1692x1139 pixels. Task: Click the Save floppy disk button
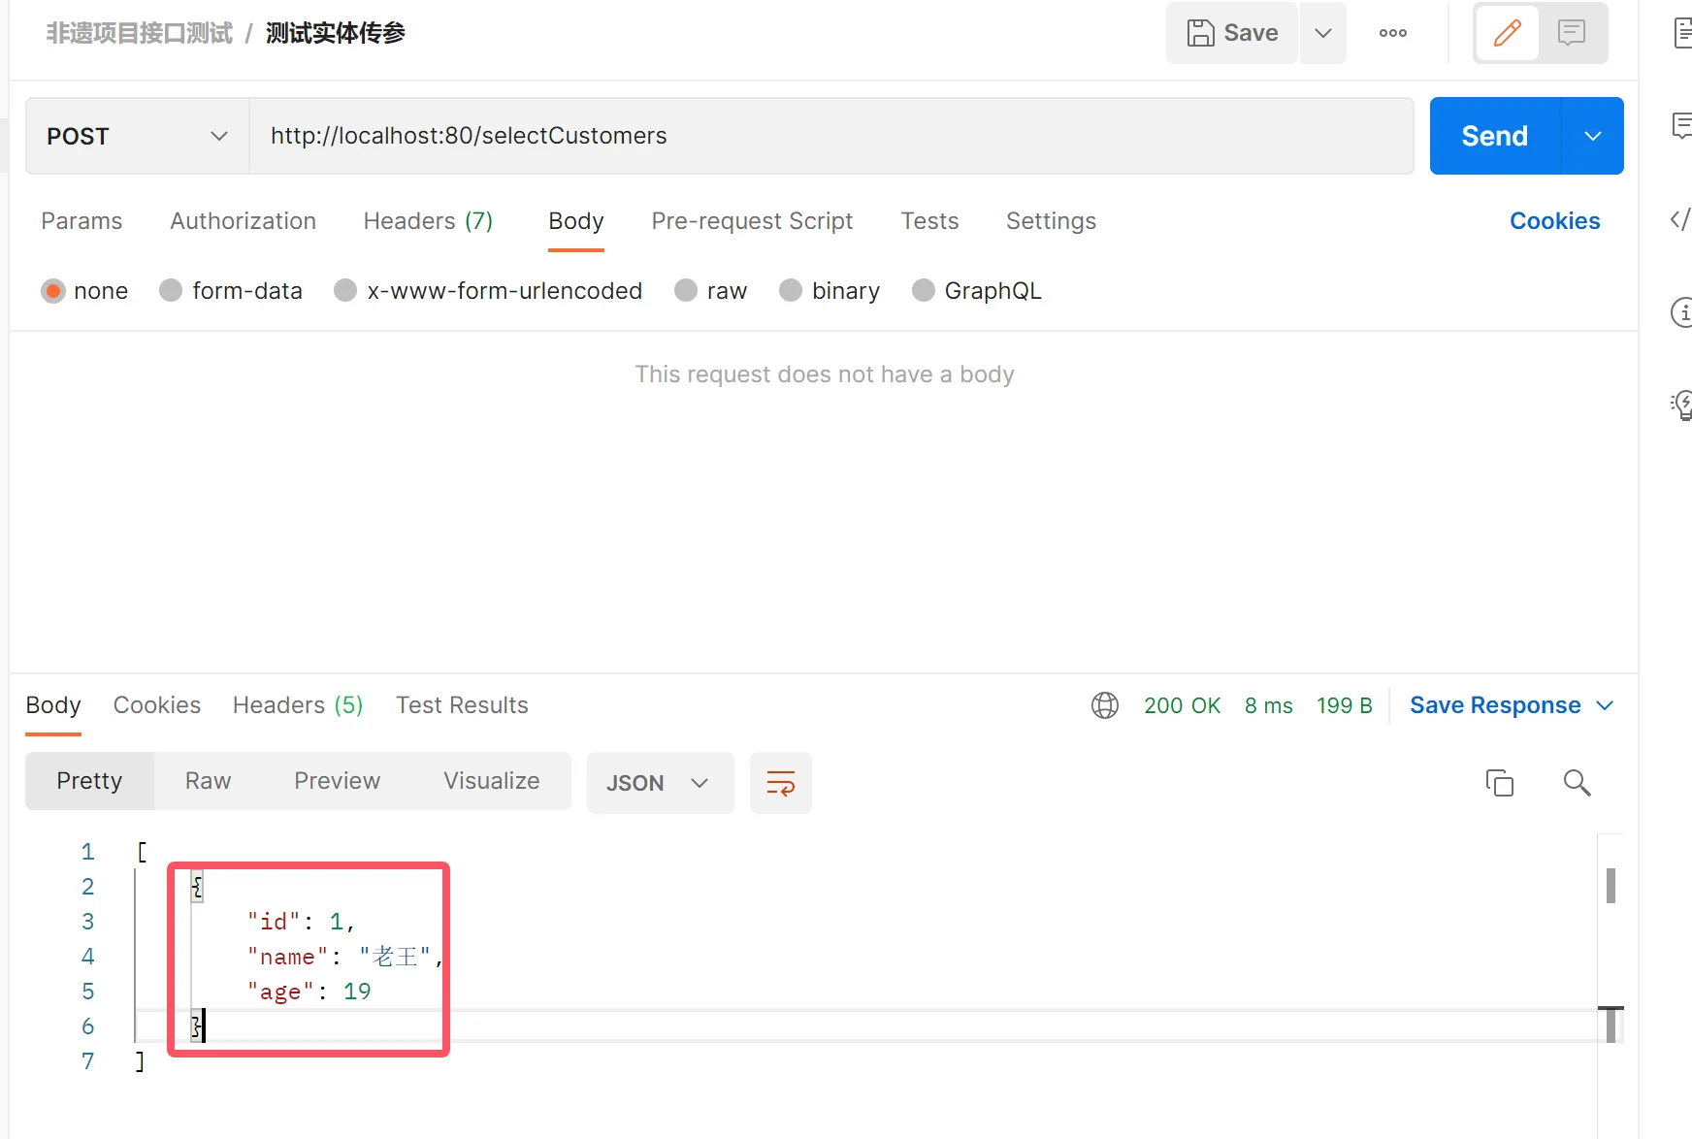click(1231, 33)
